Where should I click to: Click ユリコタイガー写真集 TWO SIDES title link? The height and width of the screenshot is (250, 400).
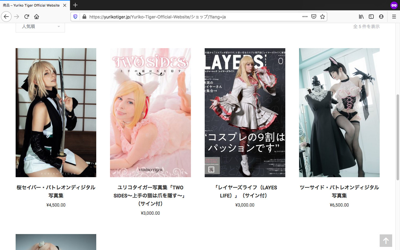point(150,195)
